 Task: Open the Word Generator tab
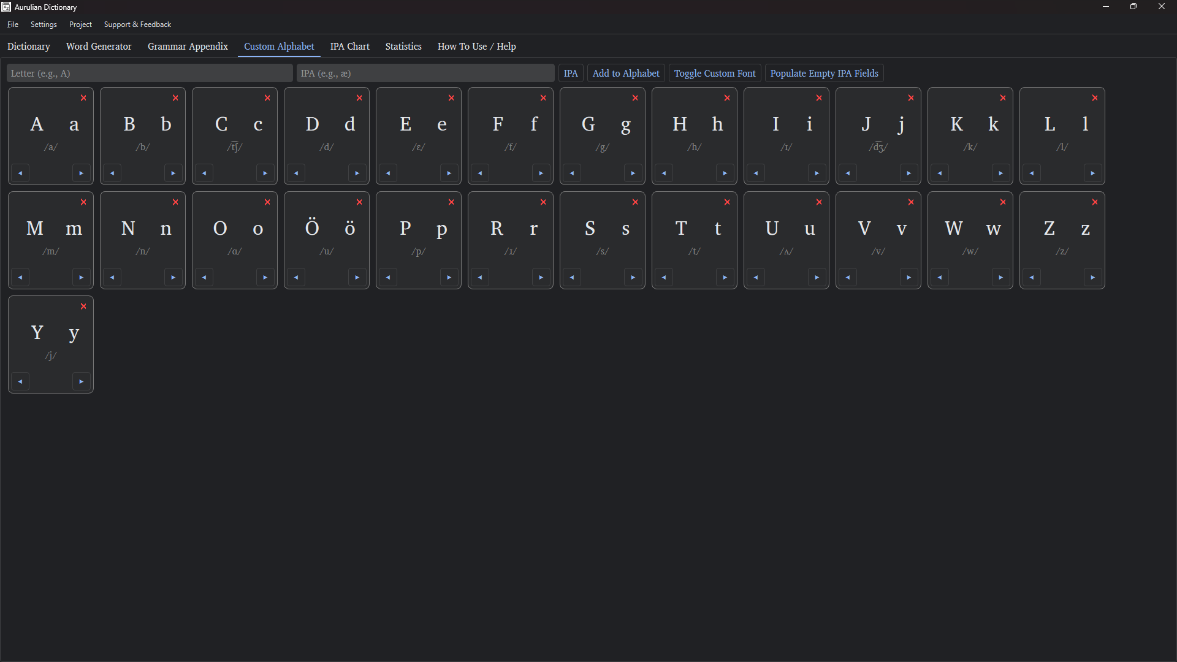(99, 47)
